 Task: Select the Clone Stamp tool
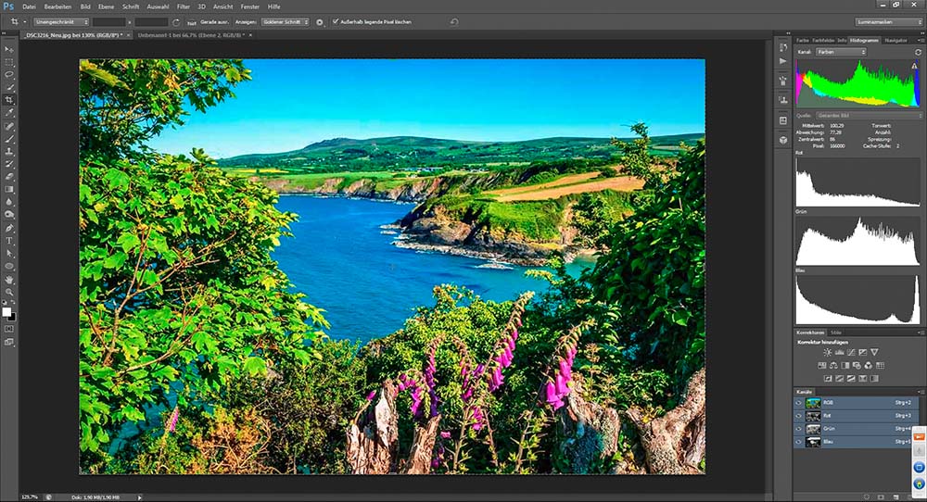coord(9,152)
